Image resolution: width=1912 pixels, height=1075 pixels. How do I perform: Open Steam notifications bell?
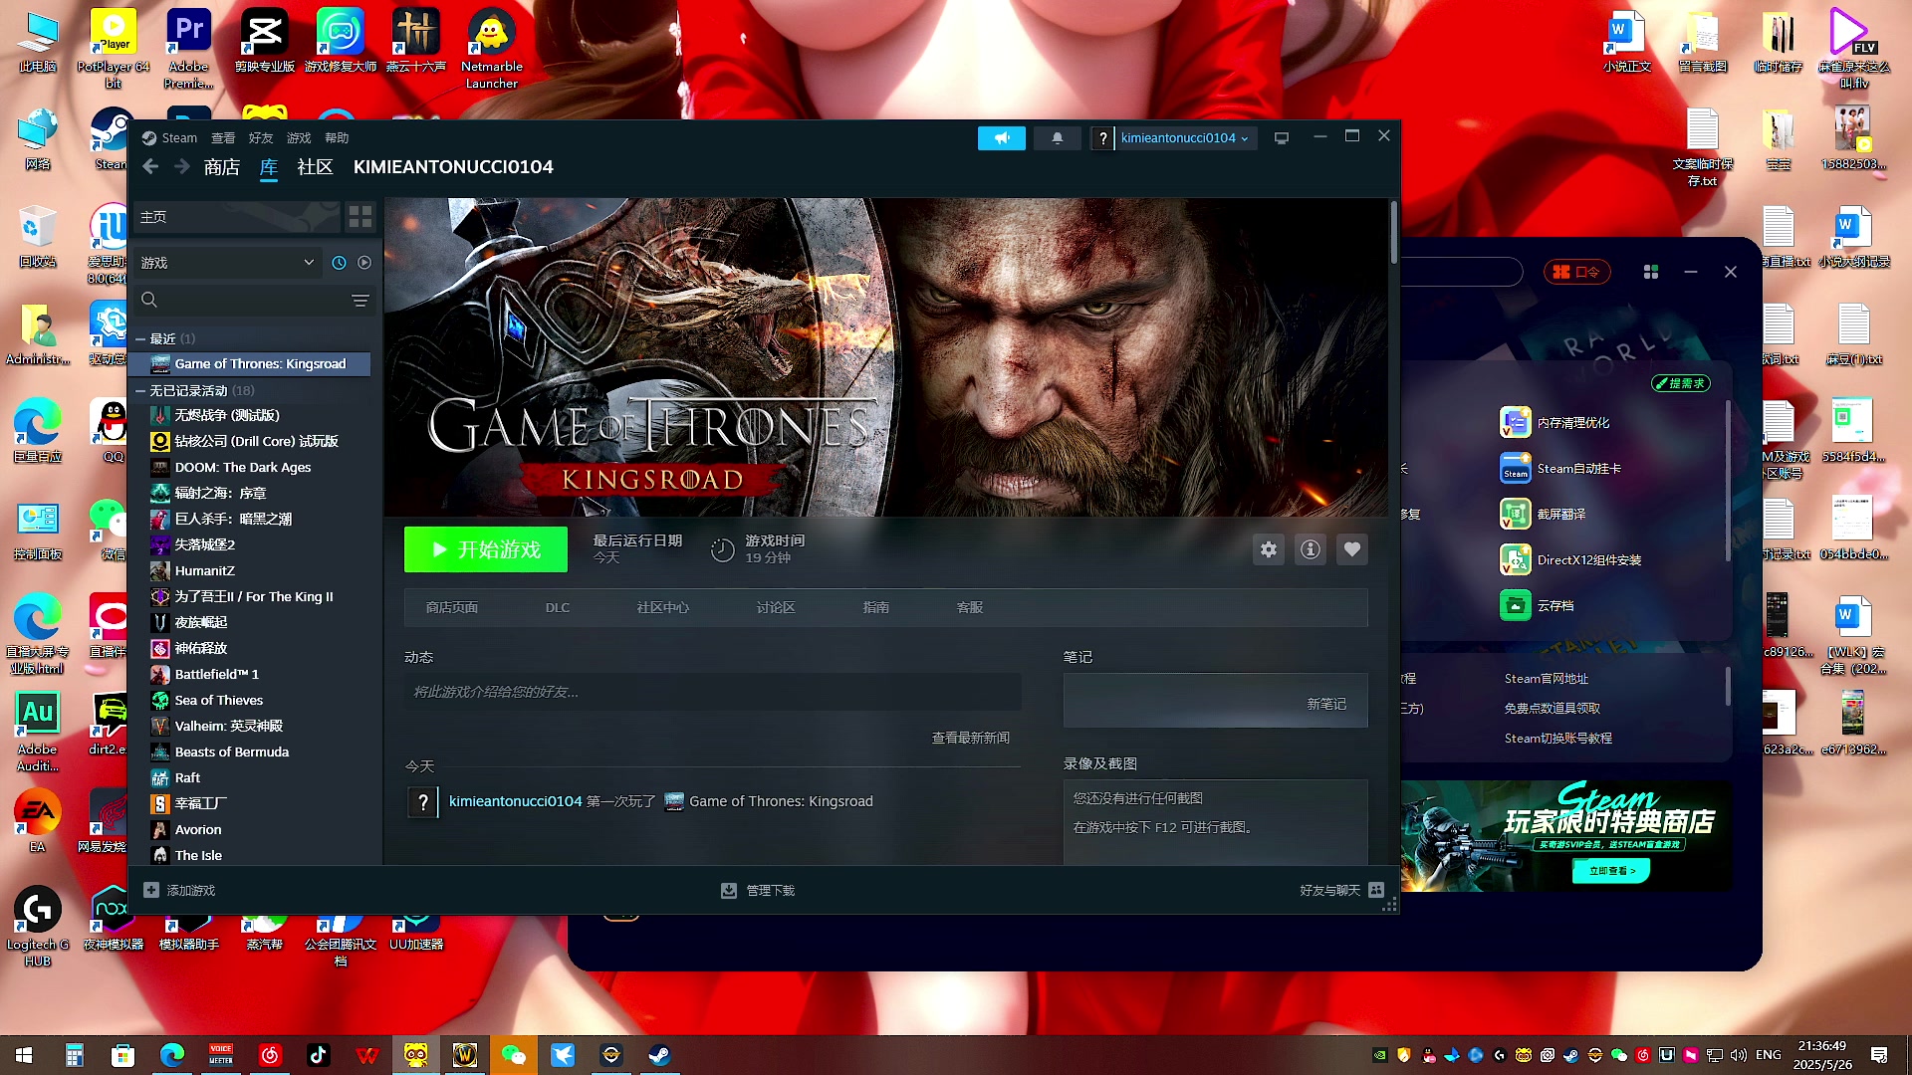(1058, 138)
